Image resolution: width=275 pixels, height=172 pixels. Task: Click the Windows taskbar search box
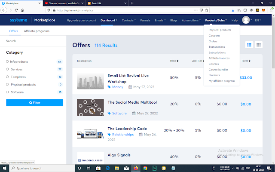click(42, 168)
